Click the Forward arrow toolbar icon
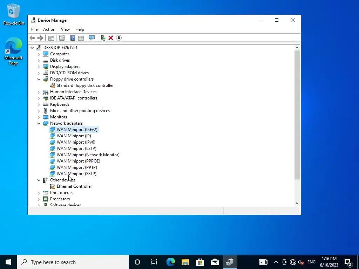The image size is (359, 269). tap(40, 38)
